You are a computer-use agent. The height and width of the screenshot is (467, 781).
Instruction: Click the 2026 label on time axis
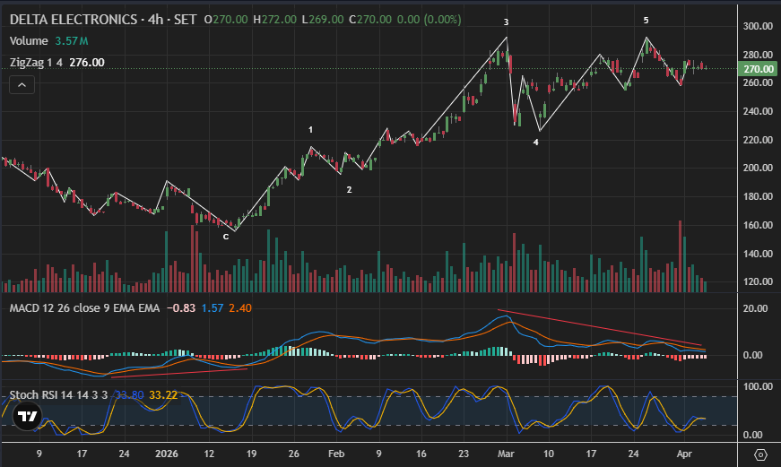(x=167, y=454)
